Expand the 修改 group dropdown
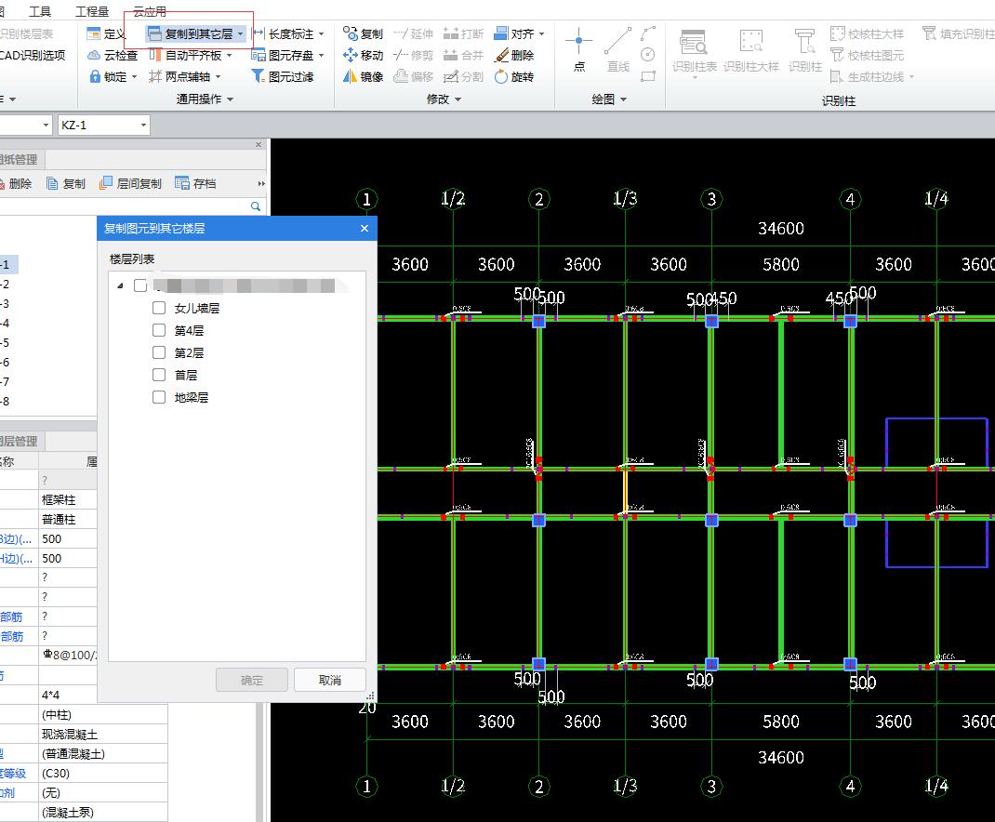This screenshot has width=995, height=822. [x=458, y=99]
